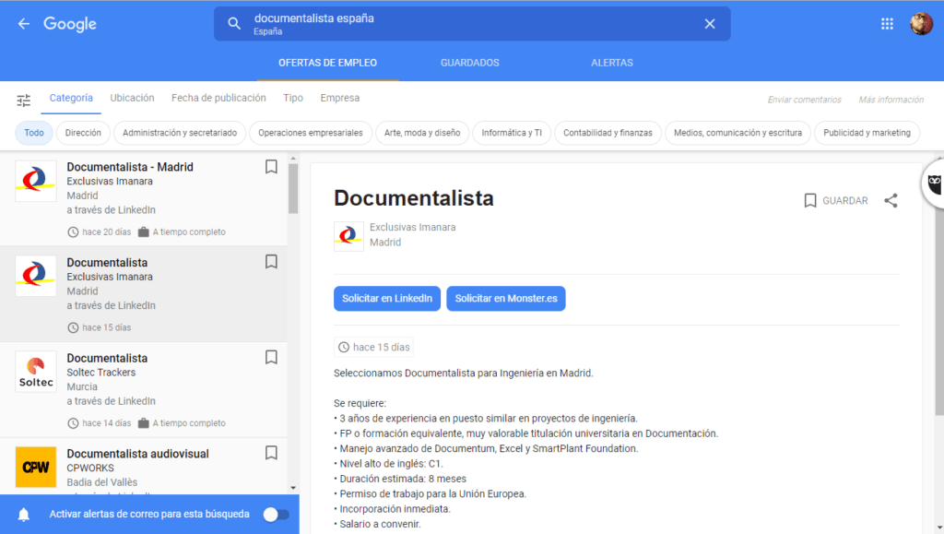Screen dimensions: 944x534
Task: Select the Empresa filter tab
Action: pos(339,98)
